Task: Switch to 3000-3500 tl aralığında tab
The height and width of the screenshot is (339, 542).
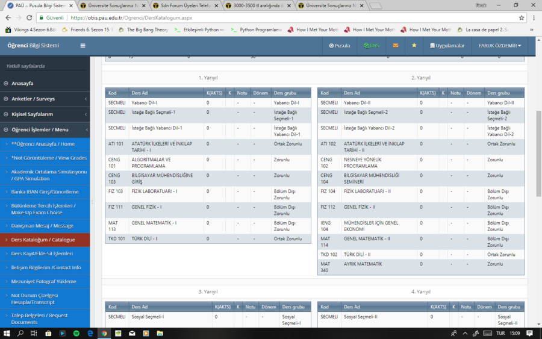Action: [258, 5]
